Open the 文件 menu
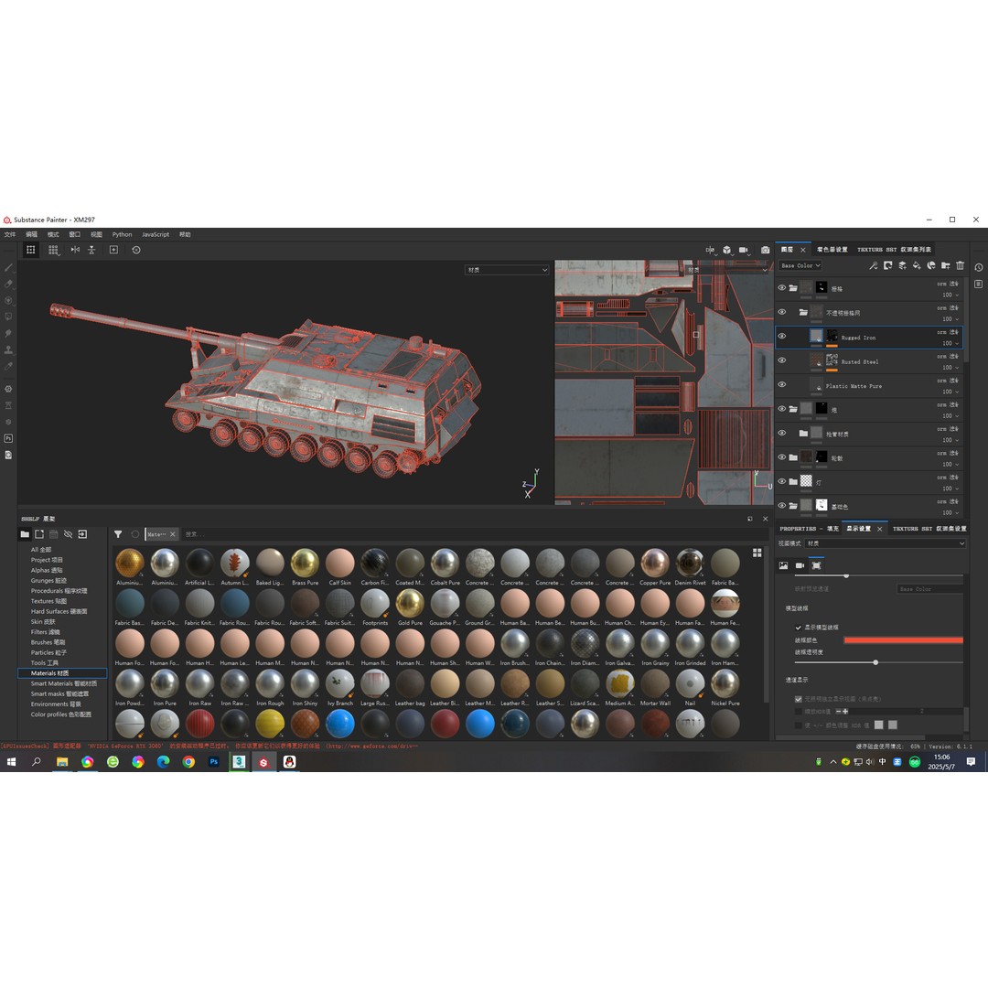Viewport: 988px width, 988px height. [10, 234]
